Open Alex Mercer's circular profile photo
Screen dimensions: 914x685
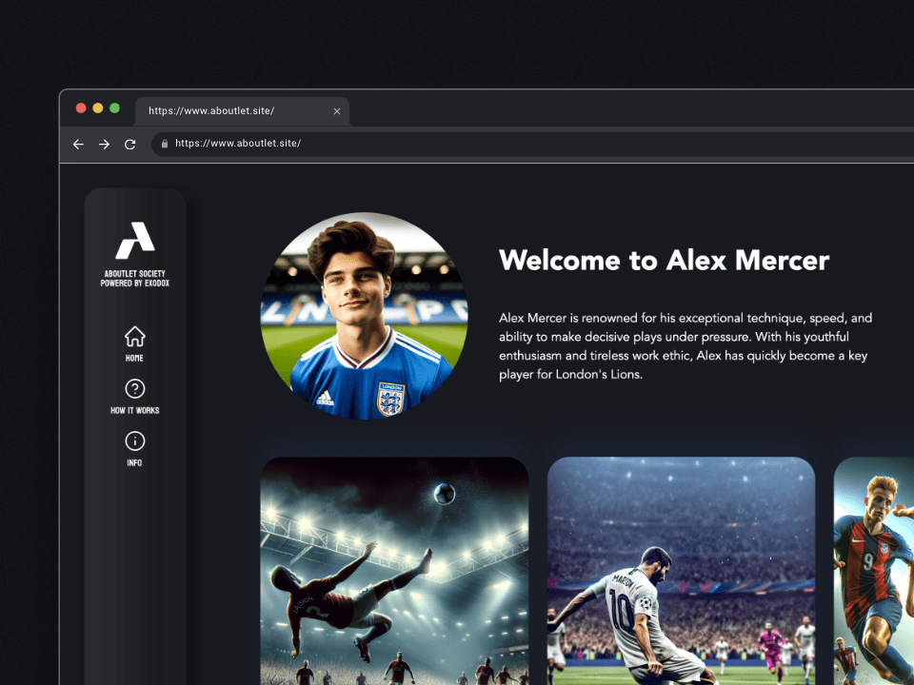(x=365, y=318)
